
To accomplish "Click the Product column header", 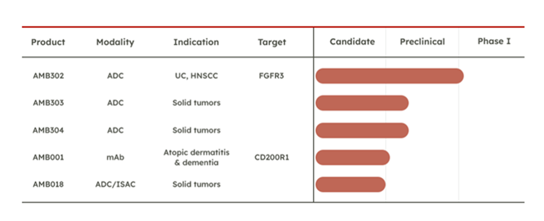I will pos(48,42).
